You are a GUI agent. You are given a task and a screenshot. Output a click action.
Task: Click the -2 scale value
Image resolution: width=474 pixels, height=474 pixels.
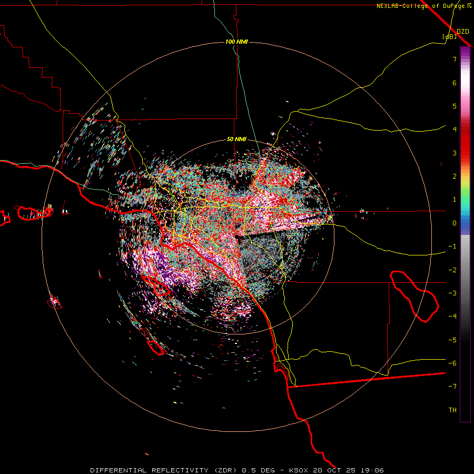pyautogui.click(x=452, y=270)
